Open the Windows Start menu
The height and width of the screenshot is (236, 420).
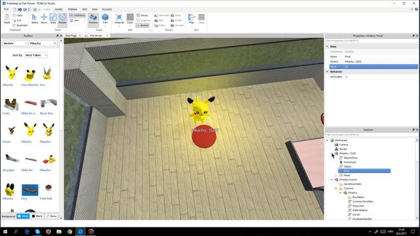5,231
